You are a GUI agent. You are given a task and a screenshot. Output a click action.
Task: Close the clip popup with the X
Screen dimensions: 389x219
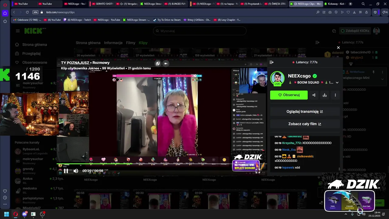click(338, 47)
